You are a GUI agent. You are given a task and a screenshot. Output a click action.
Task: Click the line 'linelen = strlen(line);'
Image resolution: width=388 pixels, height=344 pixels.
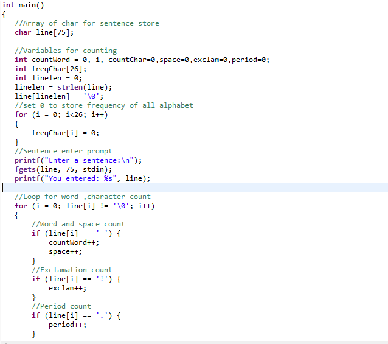click(x=63, y=87)
